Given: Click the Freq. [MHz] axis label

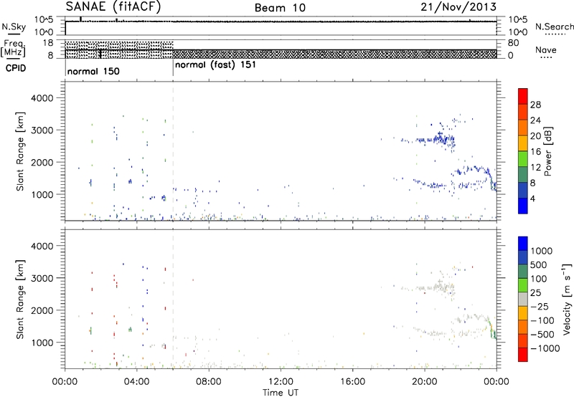Looking at the screenshot, I should [13, 48].
